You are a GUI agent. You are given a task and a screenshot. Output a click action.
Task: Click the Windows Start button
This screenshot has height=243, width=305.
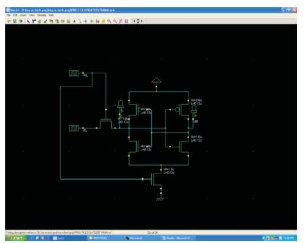16,238
